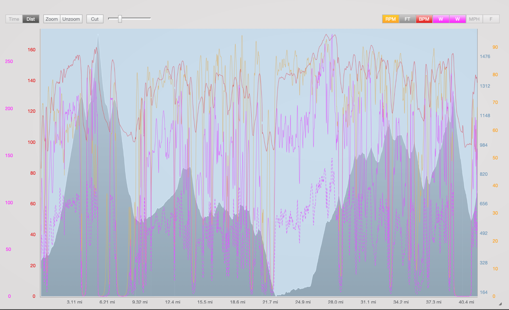This screenshot has width=509, height=310.
Task: Click the Zoom button
Action: click(52, 19)
